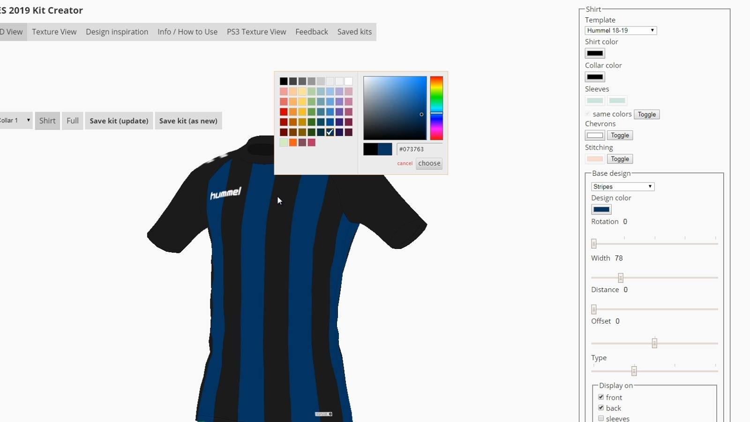Viewport: 750px width, 422px height.
Task: Click the Distance slider handle
Action: coord(594,309)
